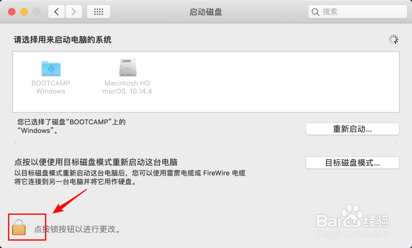Select the Macintosh HD drive icon
Image resolution: width=412 pixels, height=248 pixels.
point(128,67)
